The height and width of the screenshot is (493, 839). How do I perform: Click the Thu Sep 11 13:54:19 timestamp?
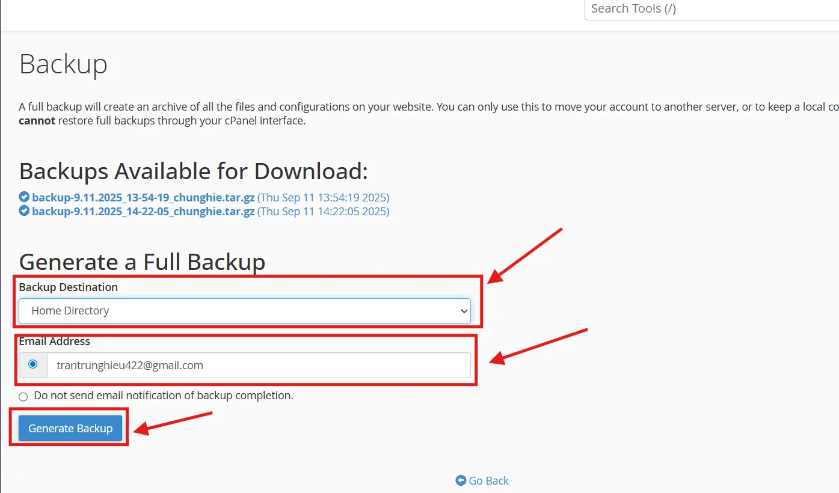click(x=324, y=197)
